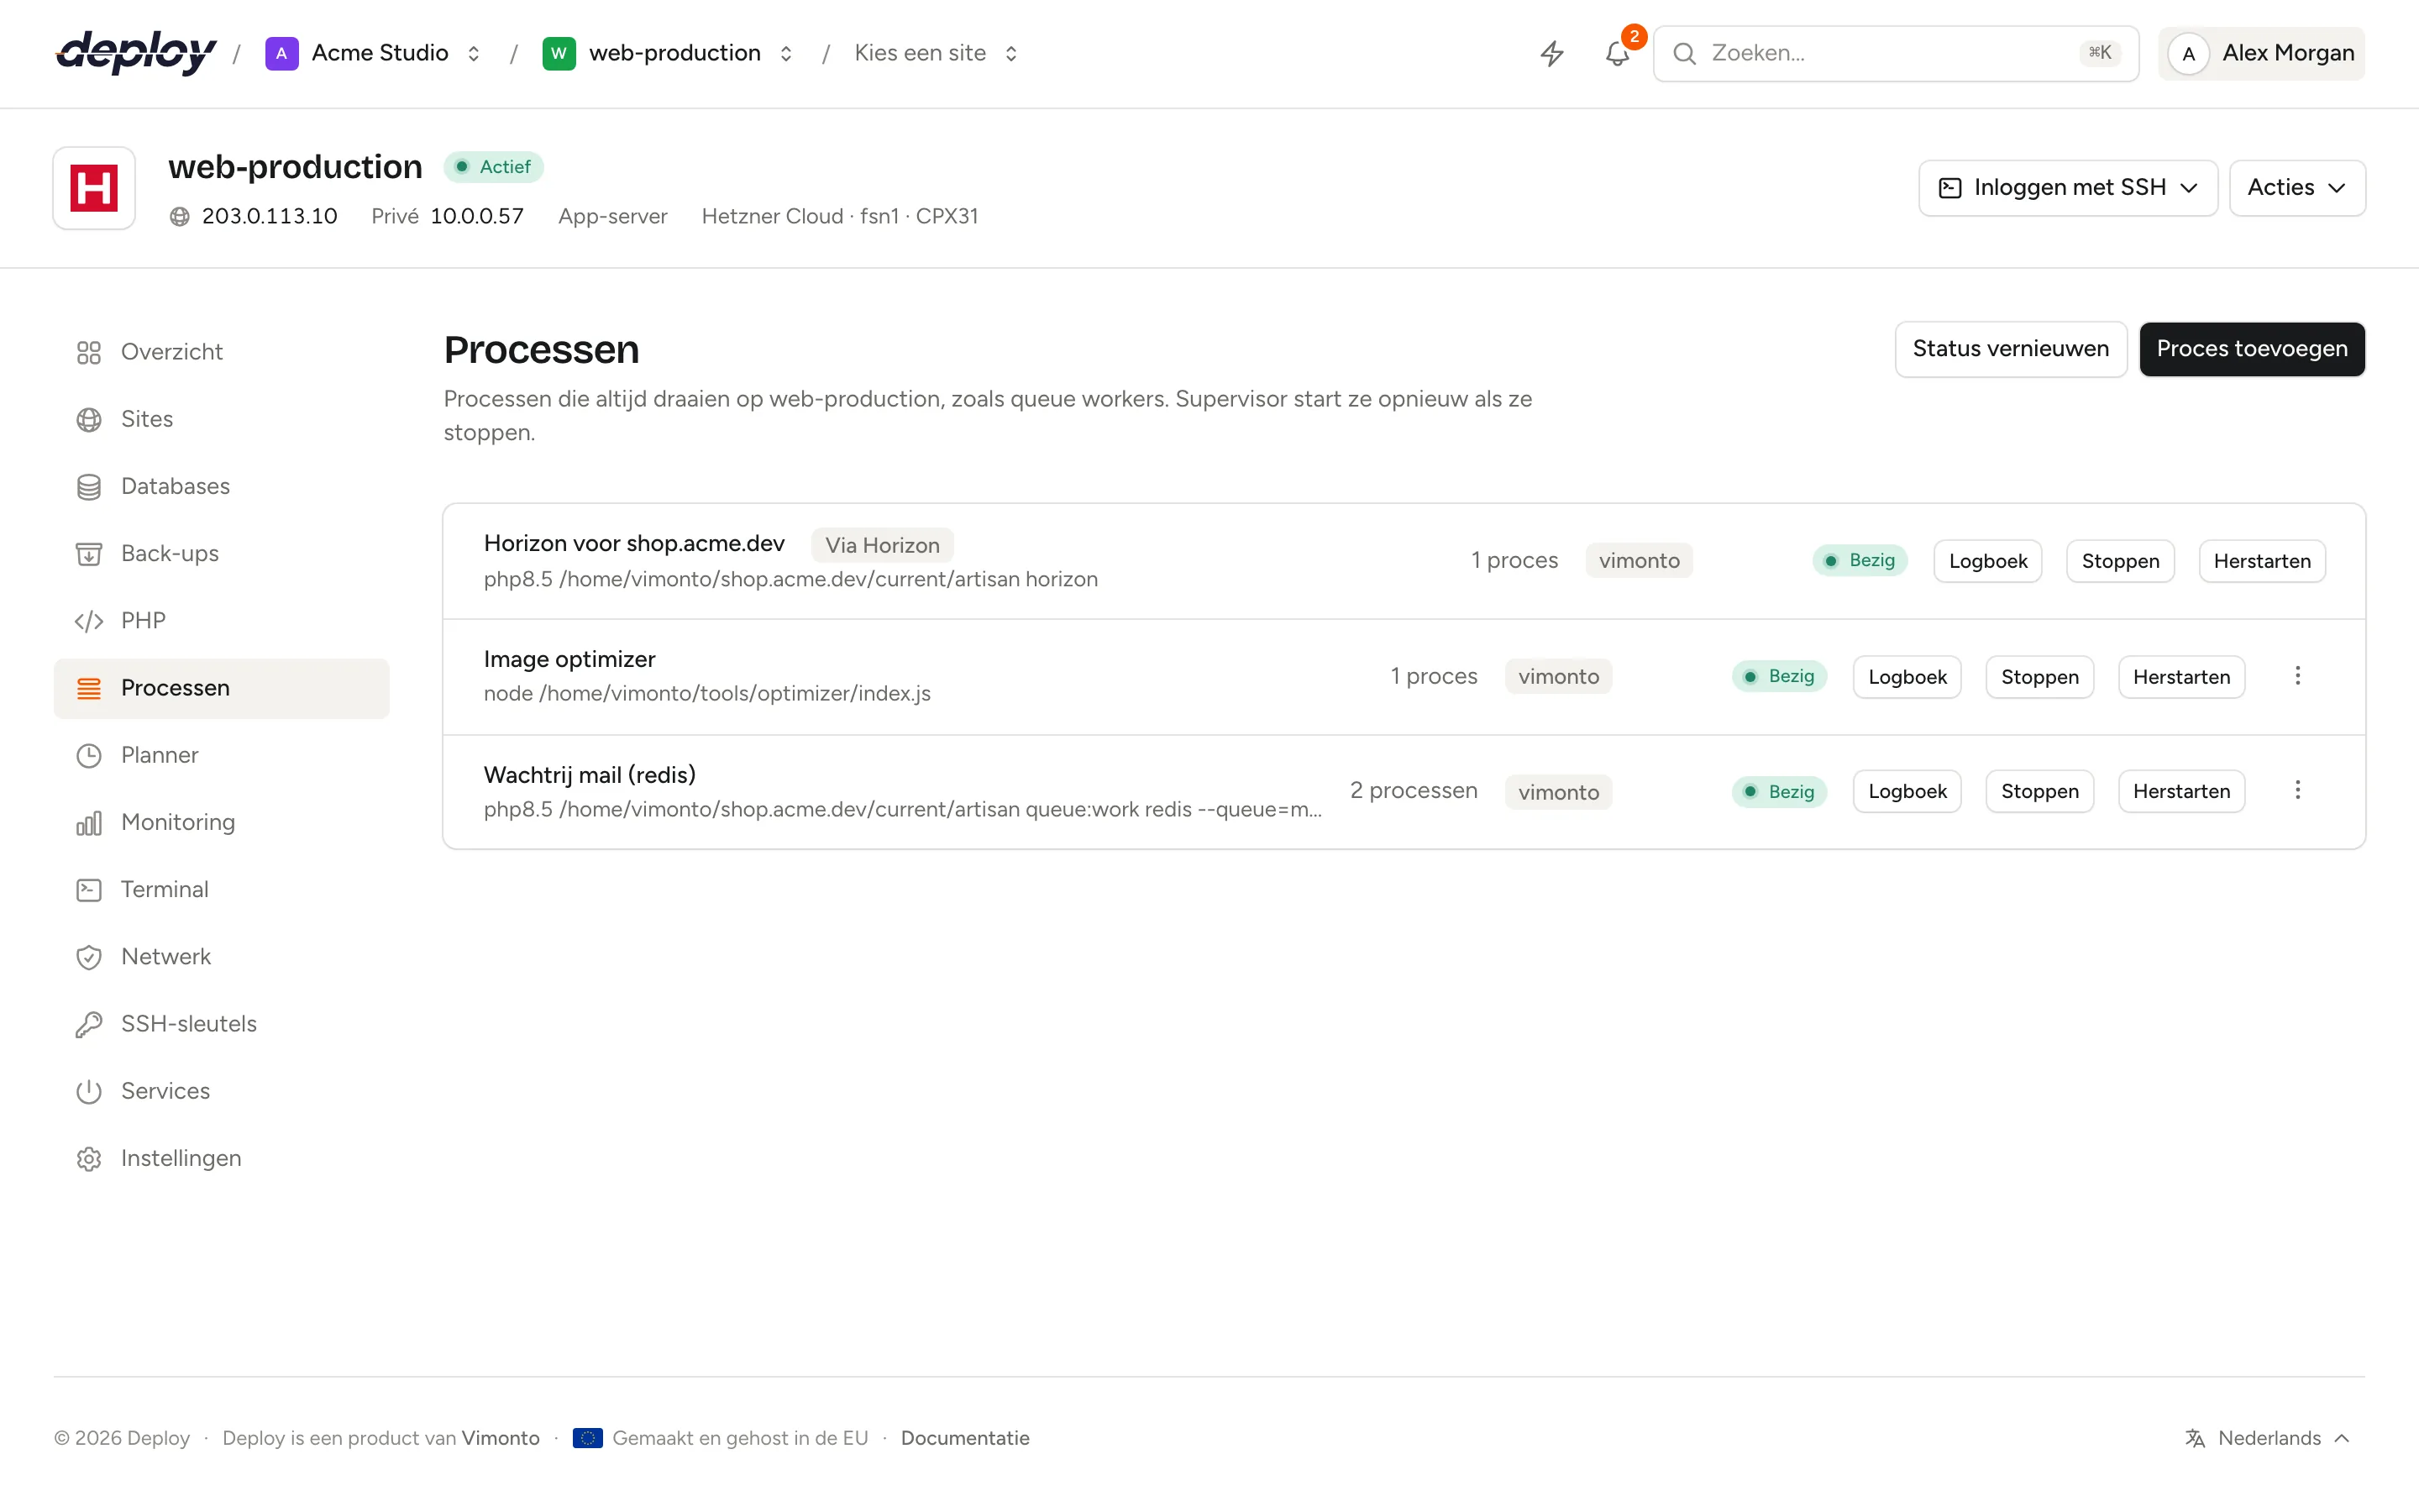The image size is (2419, 1512).
Task: Open the three-dot menu for Wachtrij mail (redis)
Action: (2297, 791)
